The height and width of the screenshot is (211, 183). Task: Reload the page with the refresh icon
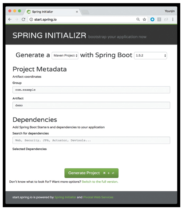(x=24, y=19)
